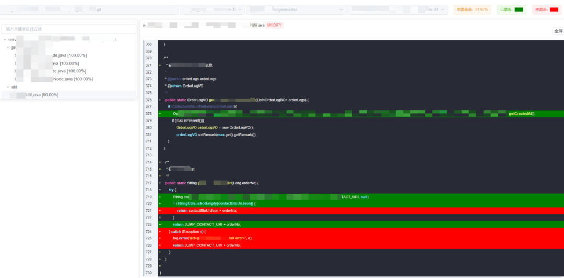Click line number 368
The width and height of the screenshot is (564, 278).
[148, 44]
